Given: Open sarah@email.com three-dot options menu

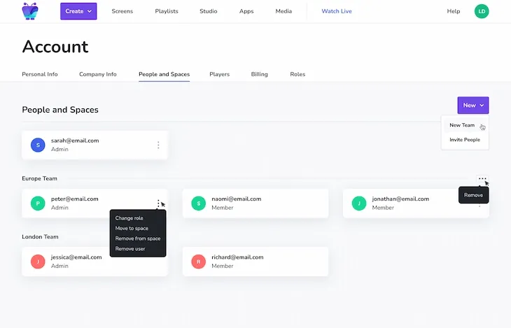Looking at the screenshot, I should (x=158, y=145).
